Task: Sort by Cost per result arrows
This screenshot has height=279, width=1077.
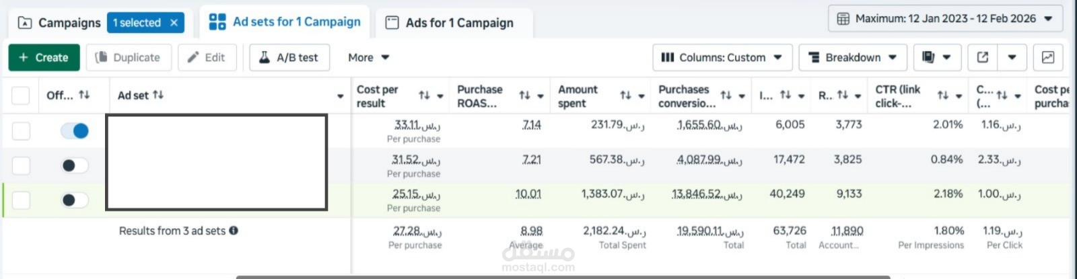Action: pyautogui.click(x=424, y=95)
